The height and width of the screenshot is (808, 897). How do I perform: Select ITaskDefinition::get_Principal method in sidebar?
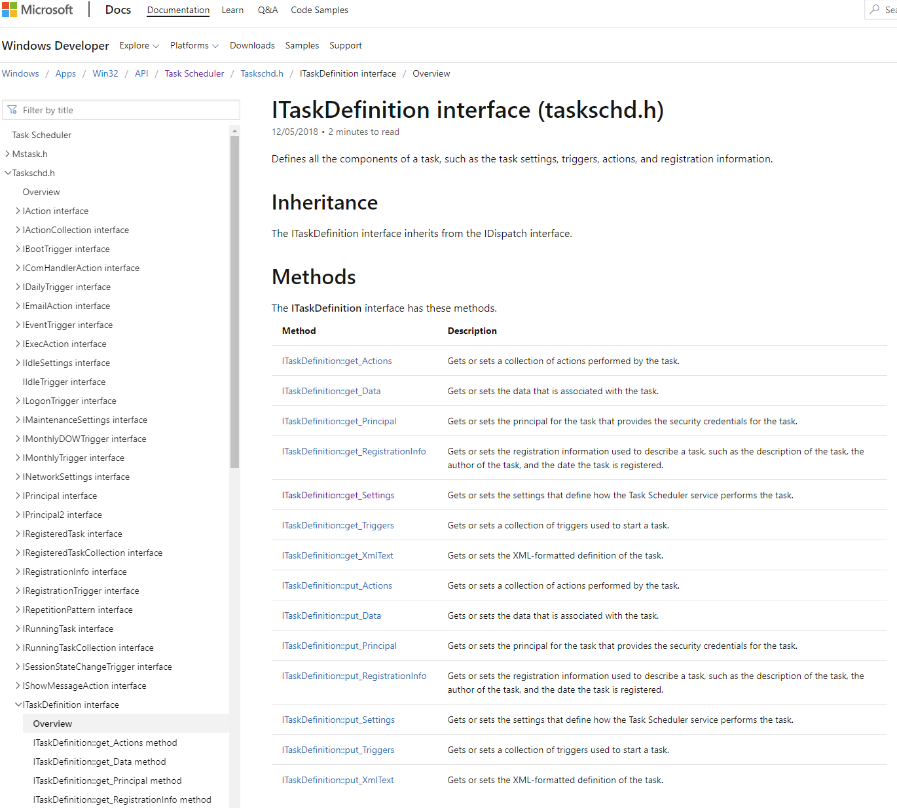107,780
